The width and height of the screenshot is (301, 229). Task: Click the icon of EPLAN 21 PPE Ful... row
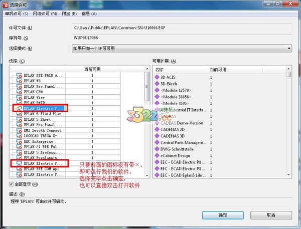[x=19, y=147]
